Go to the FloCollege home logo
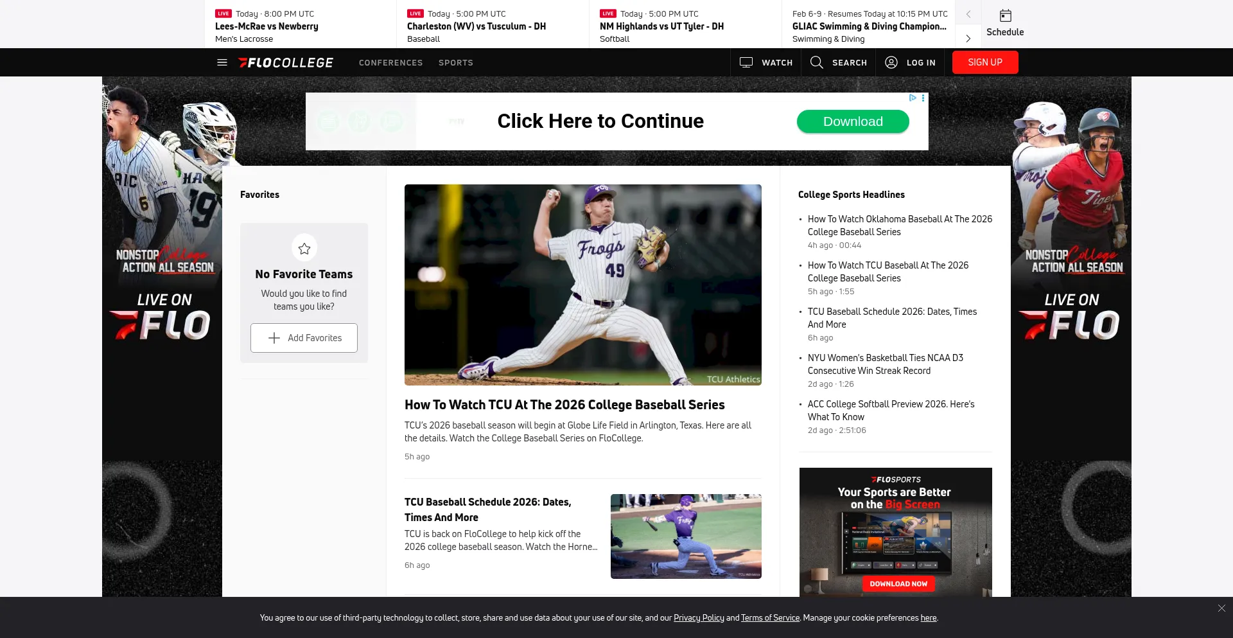 point(286,62)
